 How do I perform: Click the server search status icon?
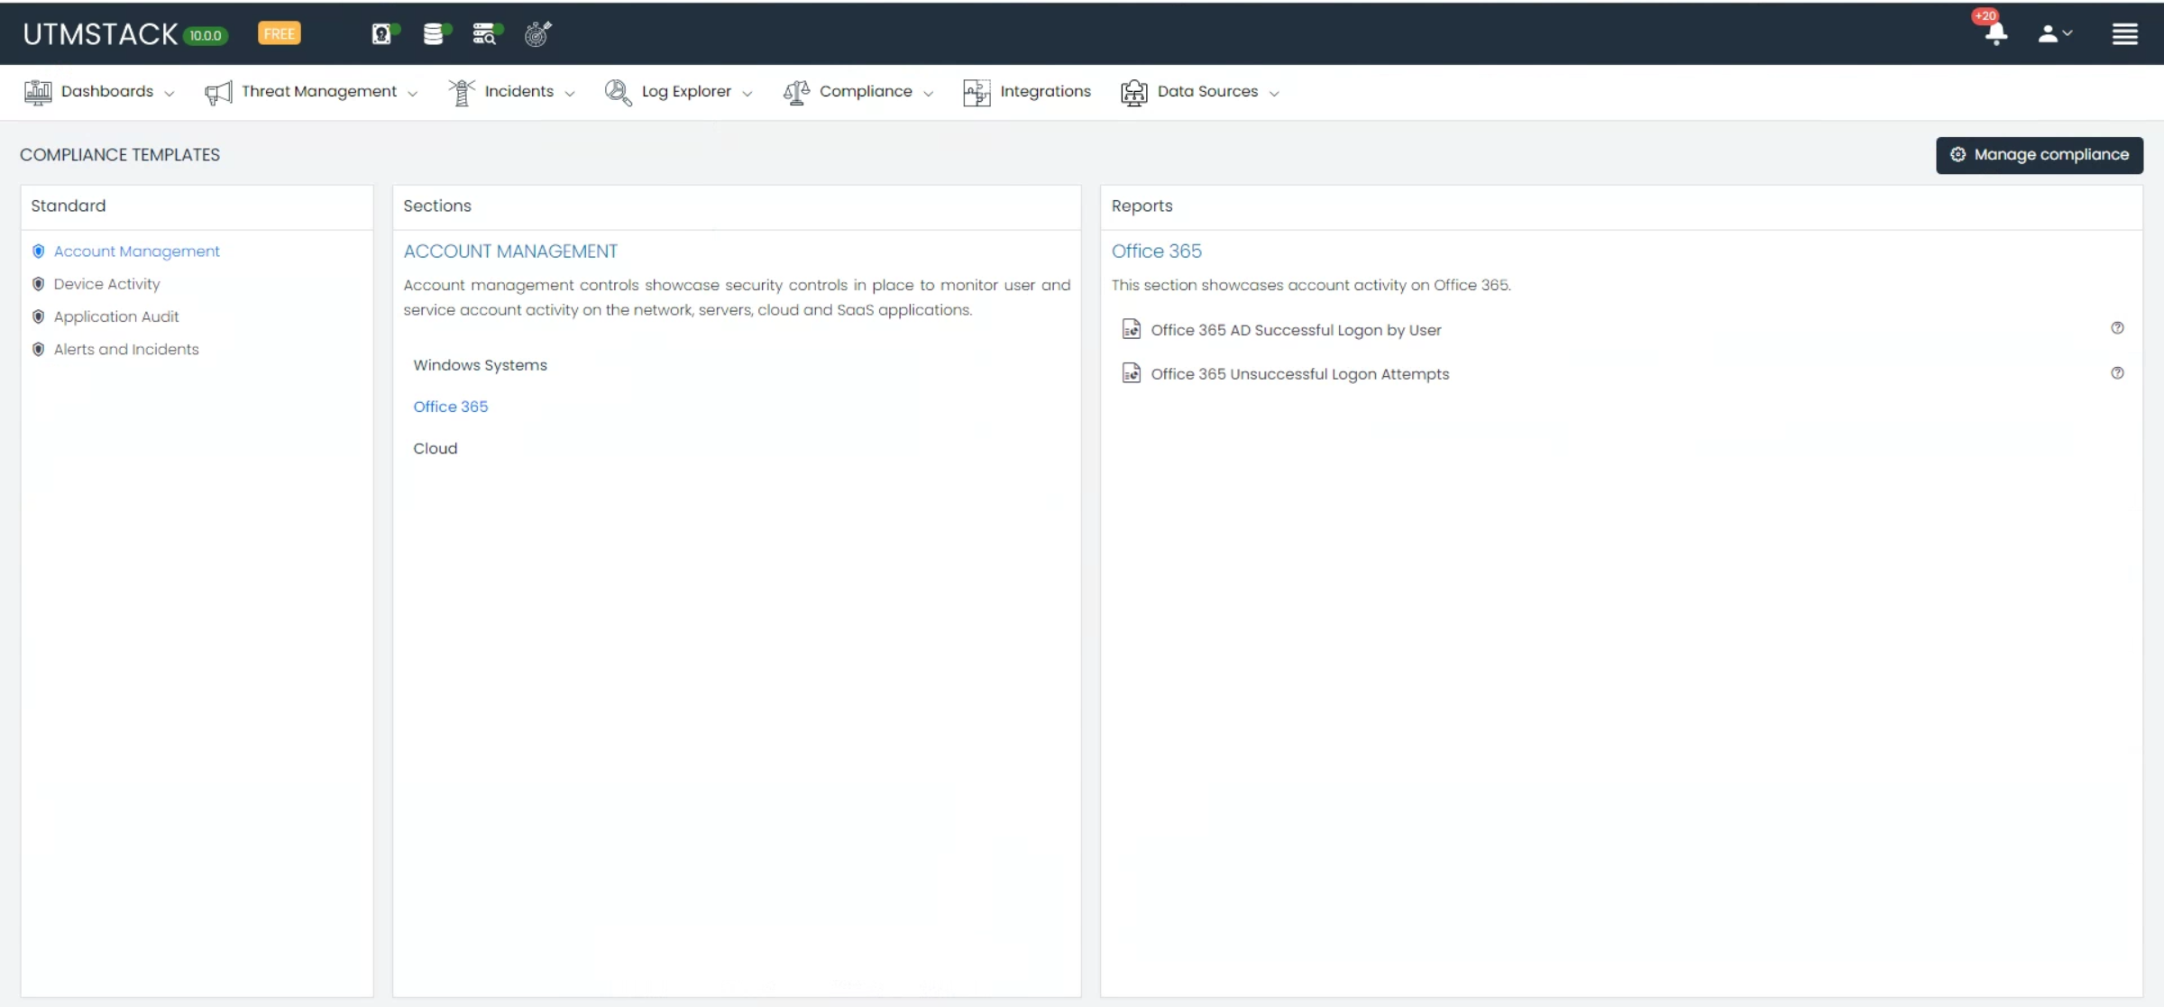click(x=485, y=34)
